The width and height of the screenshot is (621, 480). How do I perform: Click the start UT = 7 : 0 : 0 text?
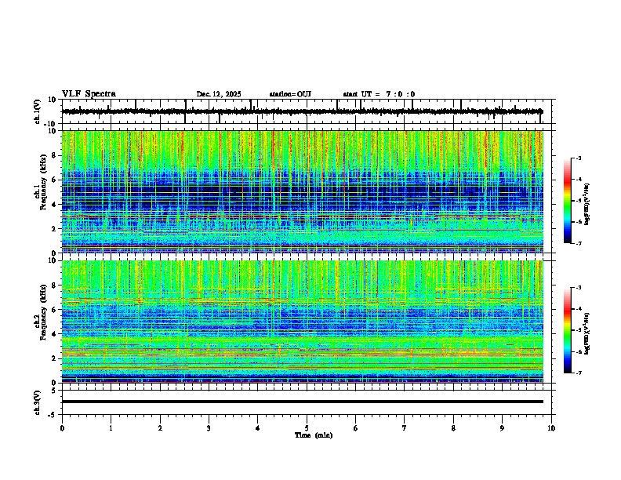(x=379, y=94)
